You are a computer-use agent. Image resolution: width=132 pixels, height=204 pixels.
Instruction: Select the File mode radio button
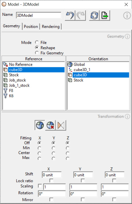tap(37, 42)
